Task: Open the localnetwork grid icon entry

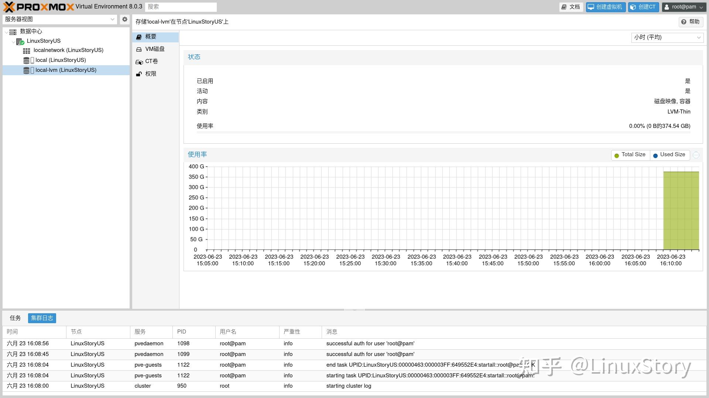Action: [x=27, y=50]
